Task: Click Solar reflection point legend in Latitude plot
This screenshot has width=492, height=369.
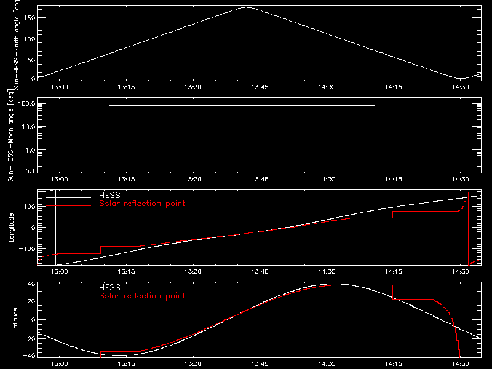Action: coord(142,296)
